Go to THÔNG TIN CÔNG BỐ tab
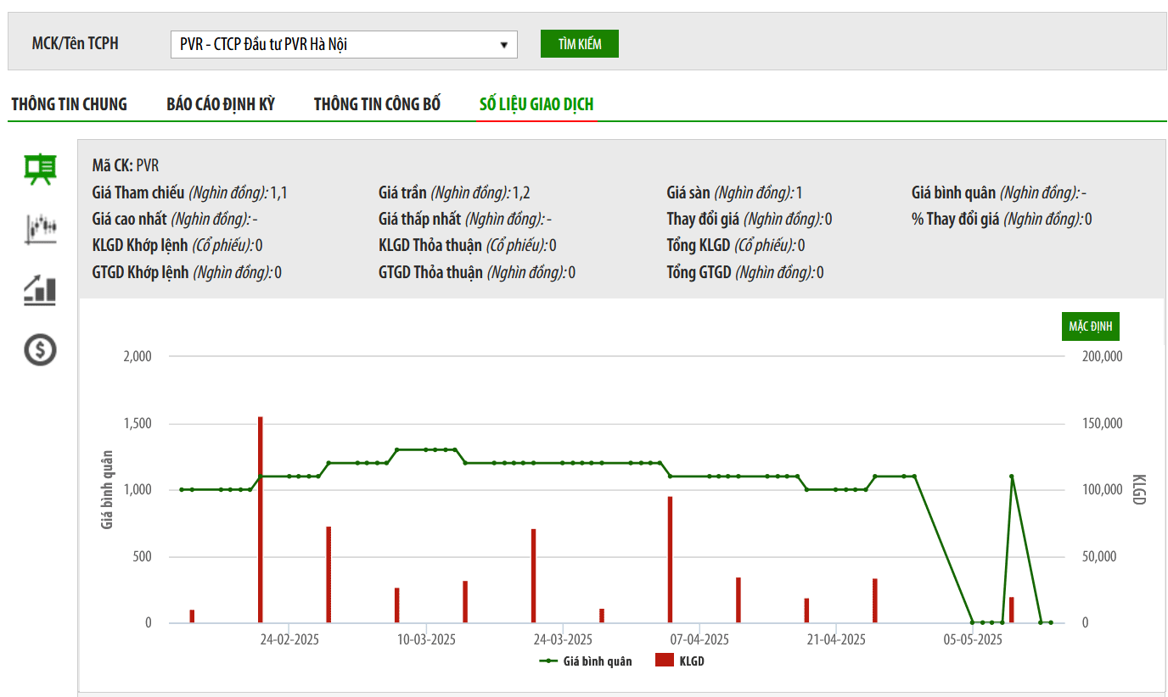Screen dimensions: 1168x697 (x=377, y=104)
